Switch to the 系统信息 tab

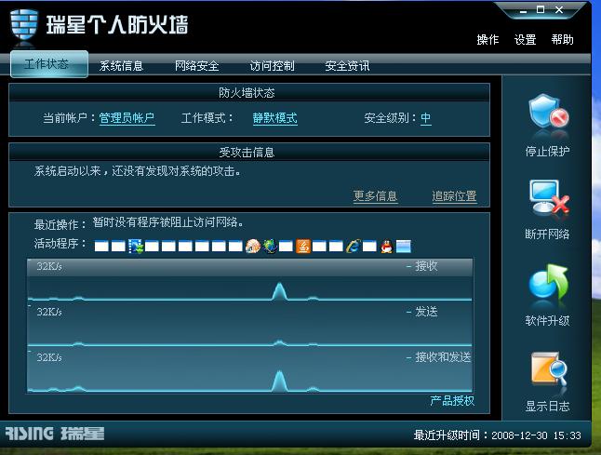(x=122, y=66)
